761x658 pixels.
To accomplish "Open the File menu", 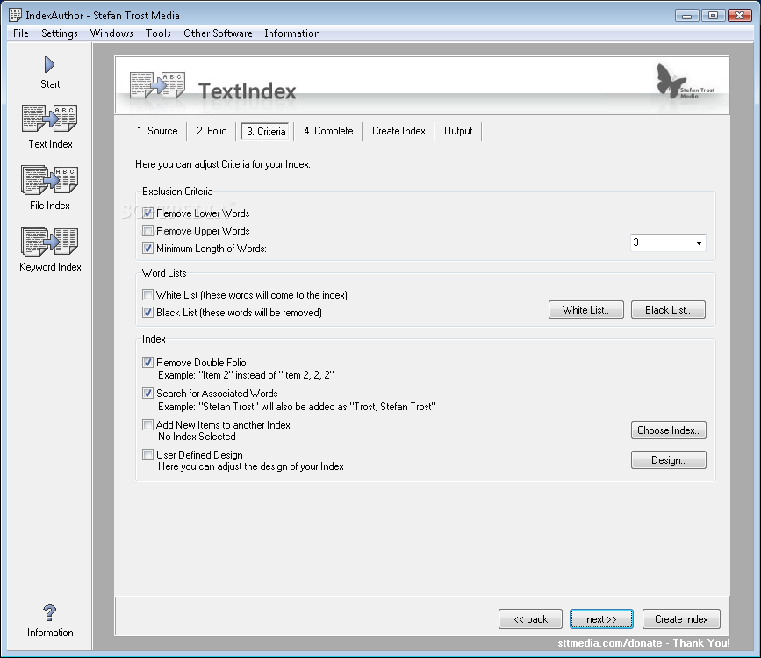I will [21, 33].
